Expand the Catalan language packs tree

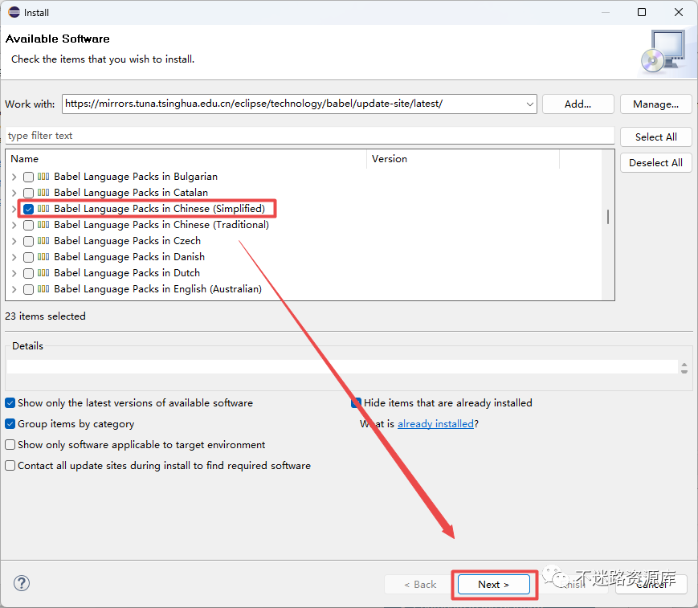click(14, 193)
